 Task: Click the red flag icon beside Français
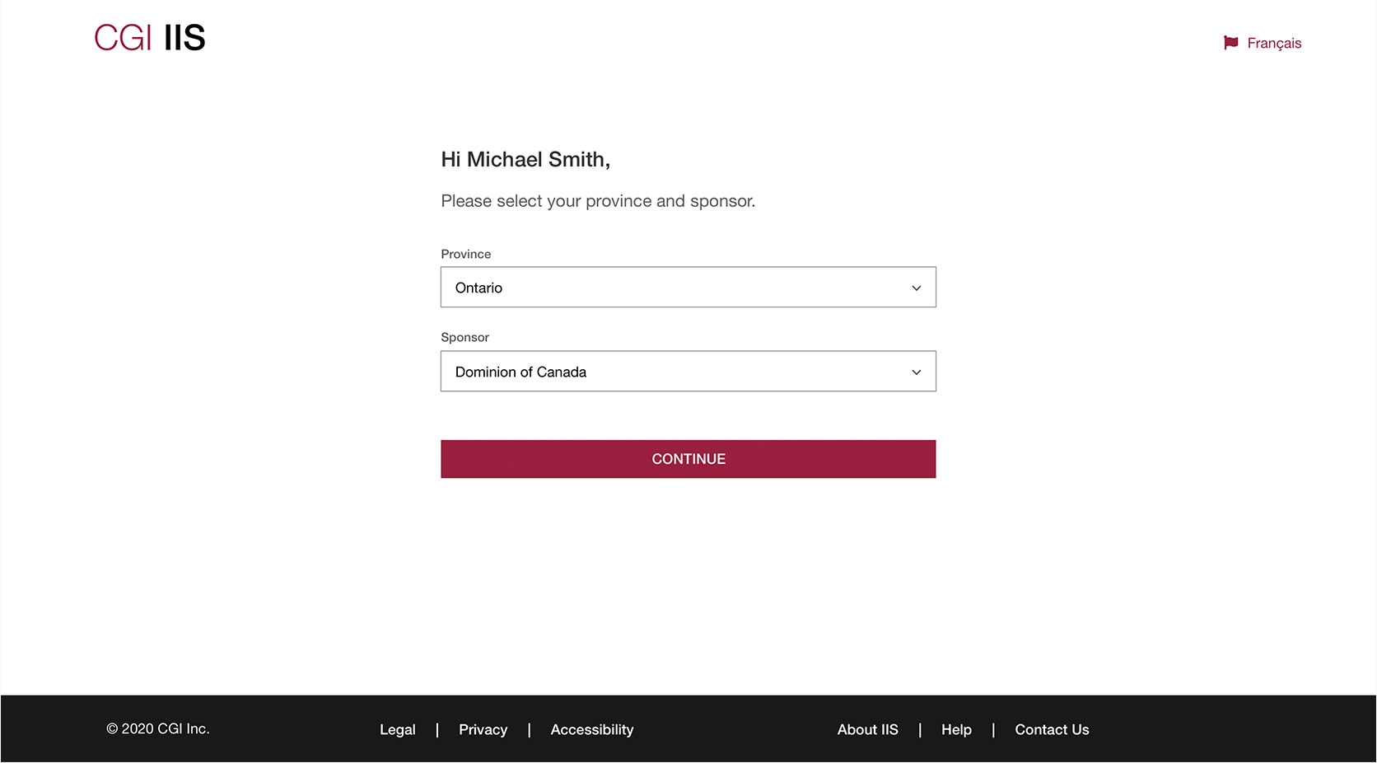click(1230, 43)
